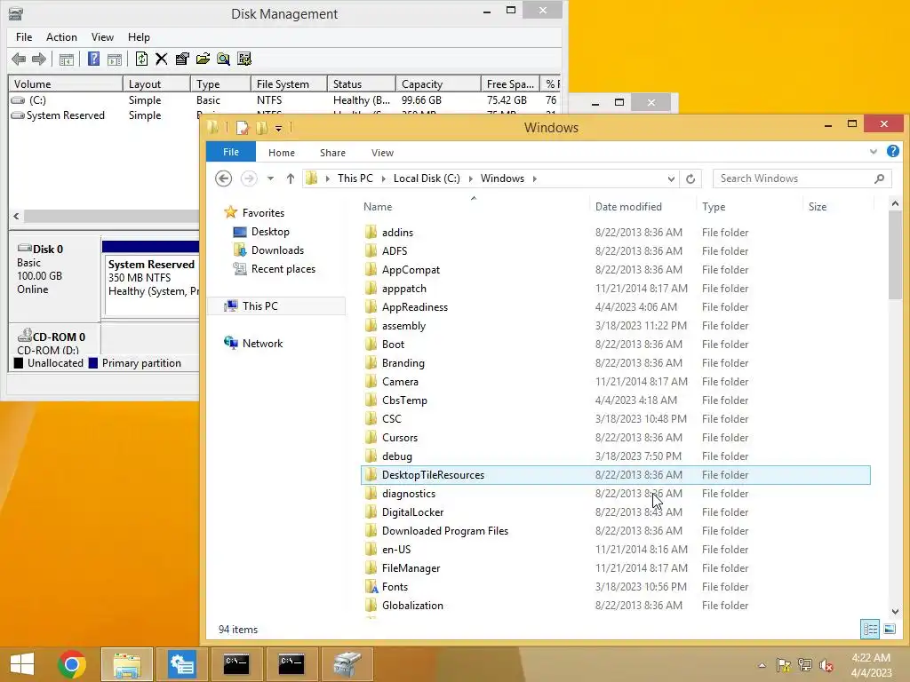The image size is (910, 682).
Task: Open the Share ribbon tab
Action: 332,153
